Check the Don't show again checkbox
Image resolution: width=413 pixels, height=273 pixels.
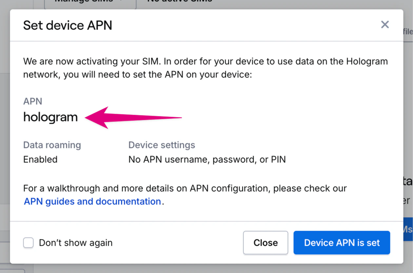point(29,243)
